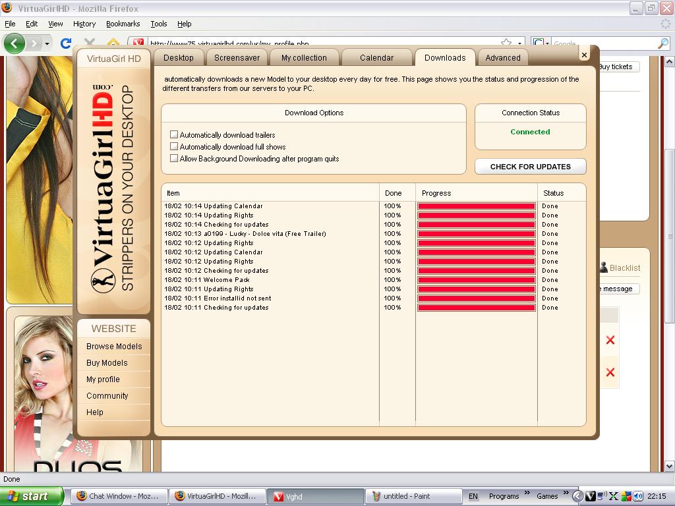Enable Automatically download full shows
Image resolution: width=675 pixels, height=506 pixels.
click(x=174, y=146)
